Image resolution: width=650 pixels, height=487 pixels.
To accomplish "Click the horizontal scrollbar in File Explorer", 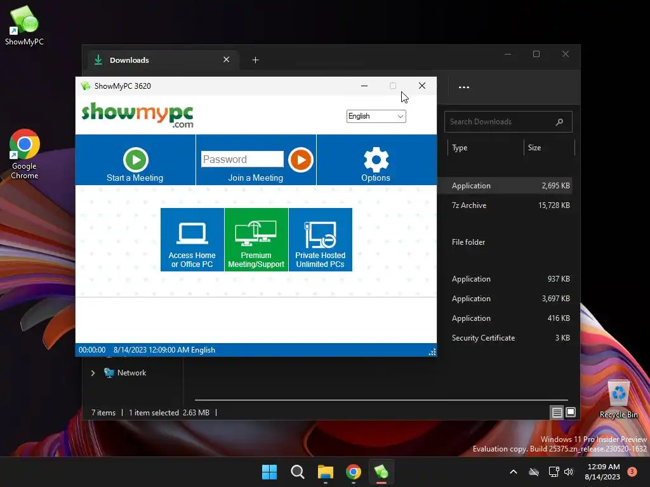I will click(x=381, y=400).
